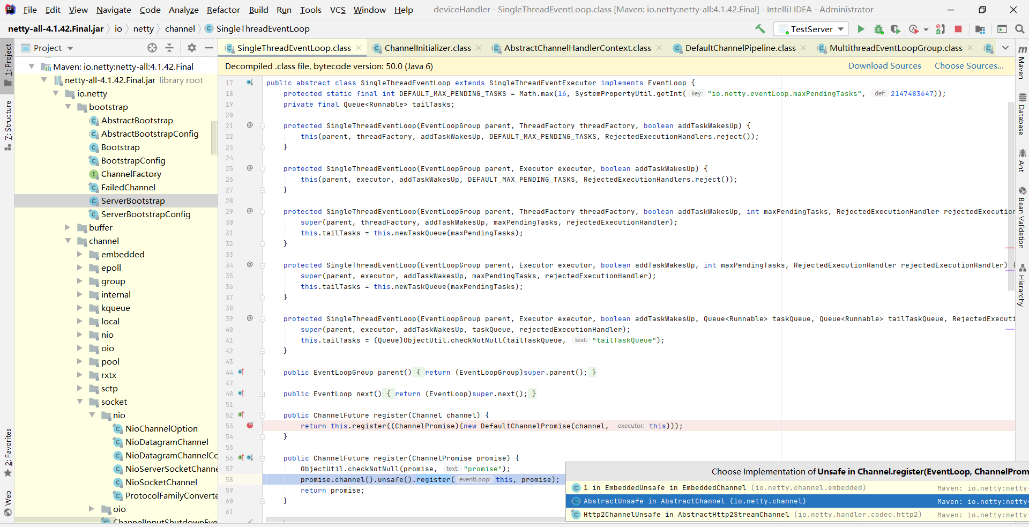Click the @ gutter icon on line 21
Screen dimensions: 1029x527
[250, 125]
